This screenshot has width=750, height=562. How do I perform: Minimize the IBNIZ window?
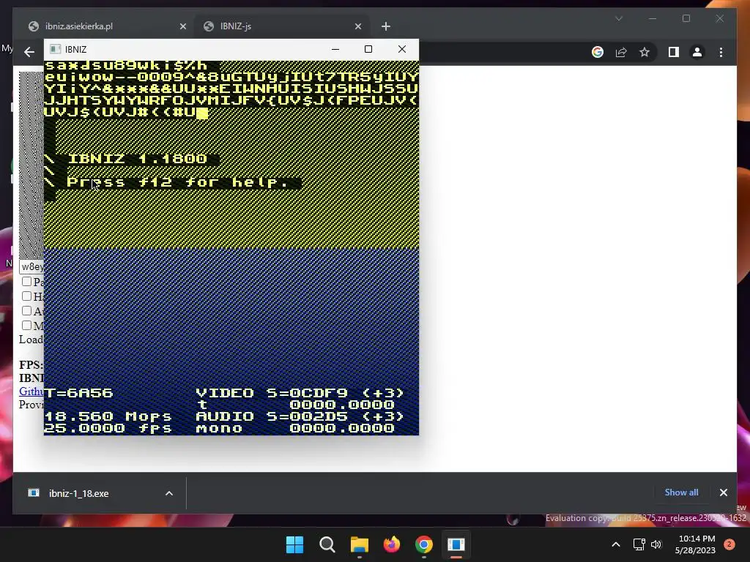[335, 49]
